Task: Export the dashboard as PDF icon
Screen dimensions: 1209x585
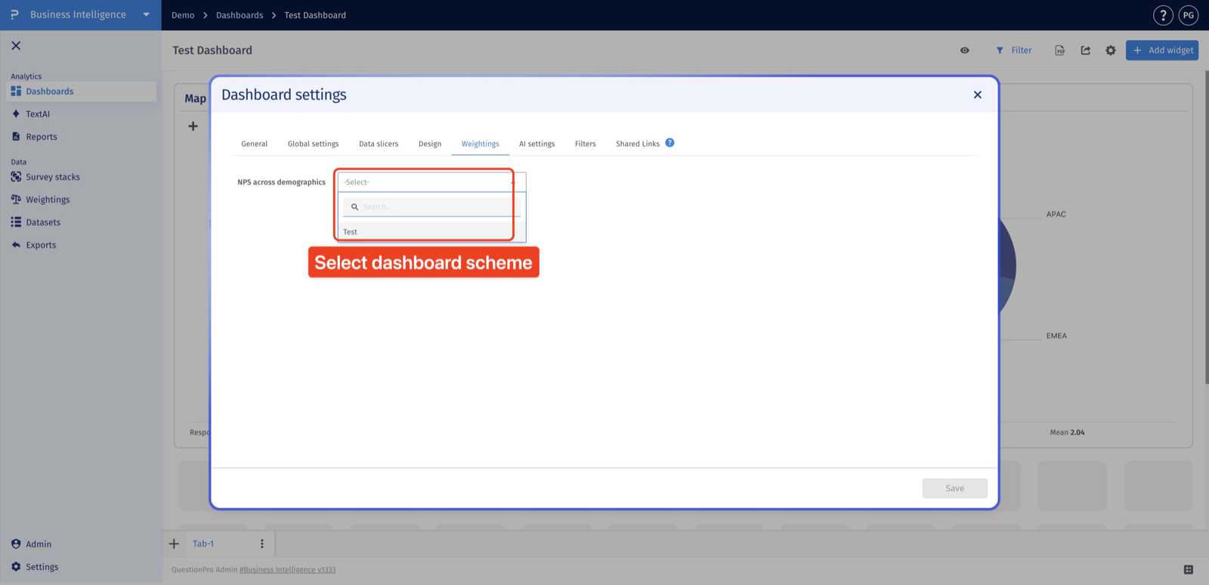Action: click(x=1060, y=51)
